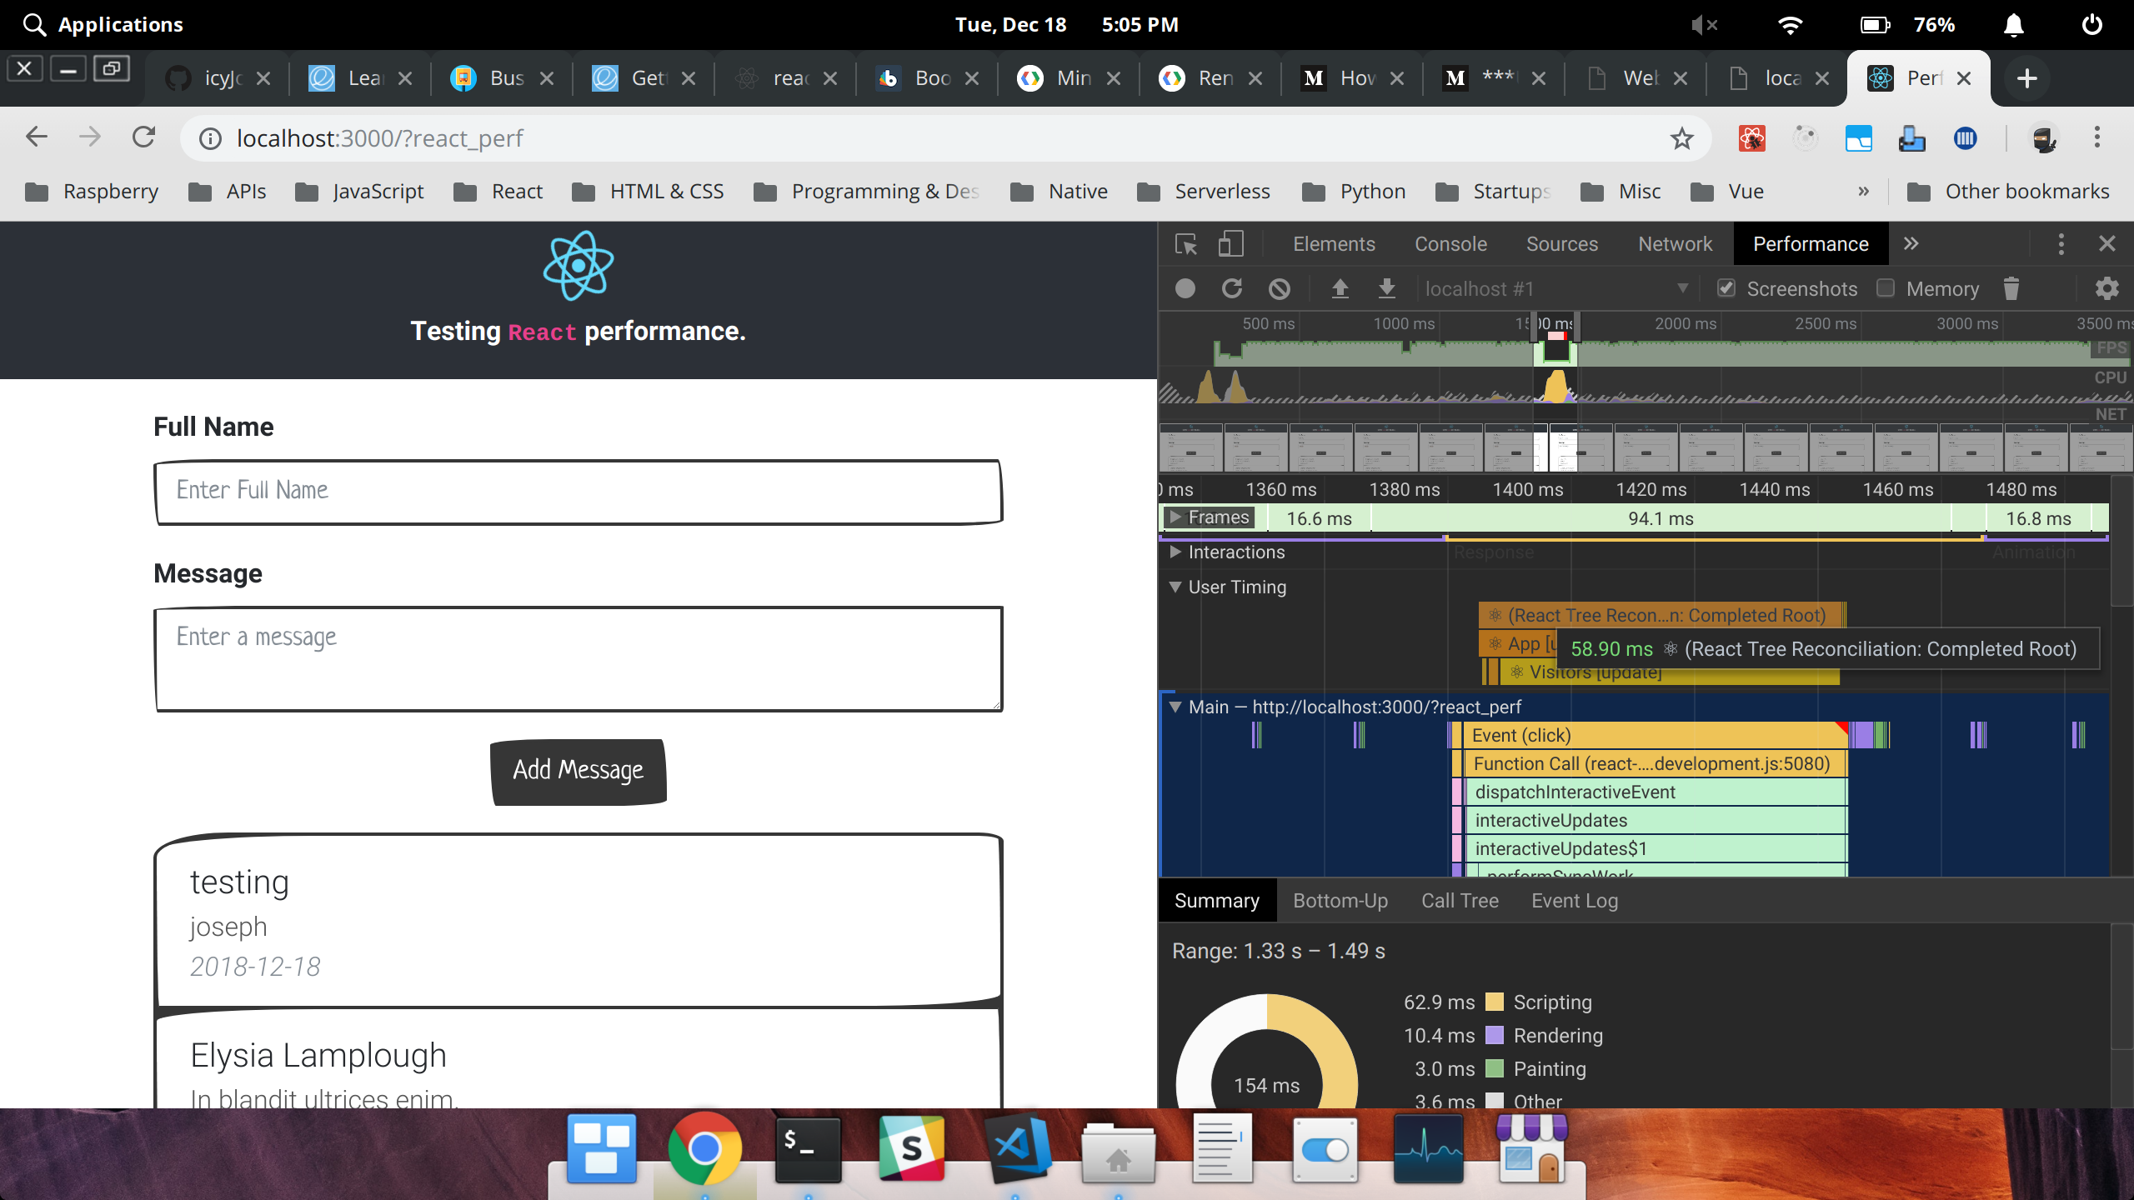Click the reload/refresh recording icon

click(1234, 288)
